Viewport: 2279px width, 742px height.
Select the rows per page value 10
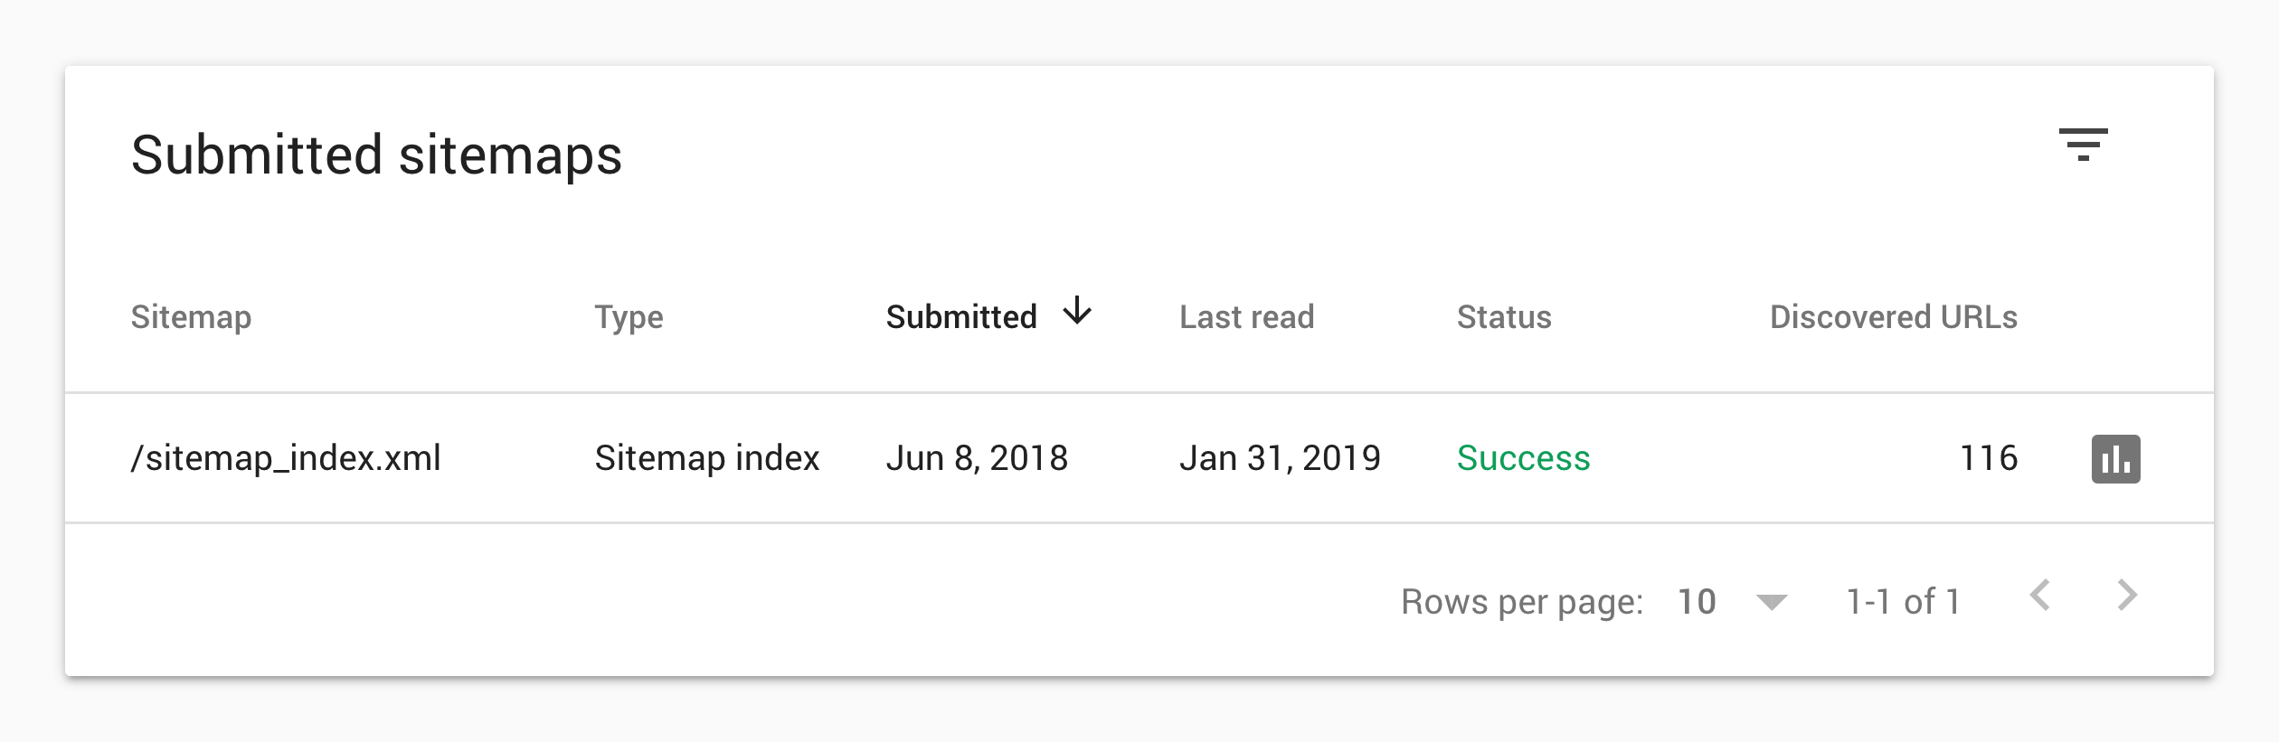coord(1697,602)
